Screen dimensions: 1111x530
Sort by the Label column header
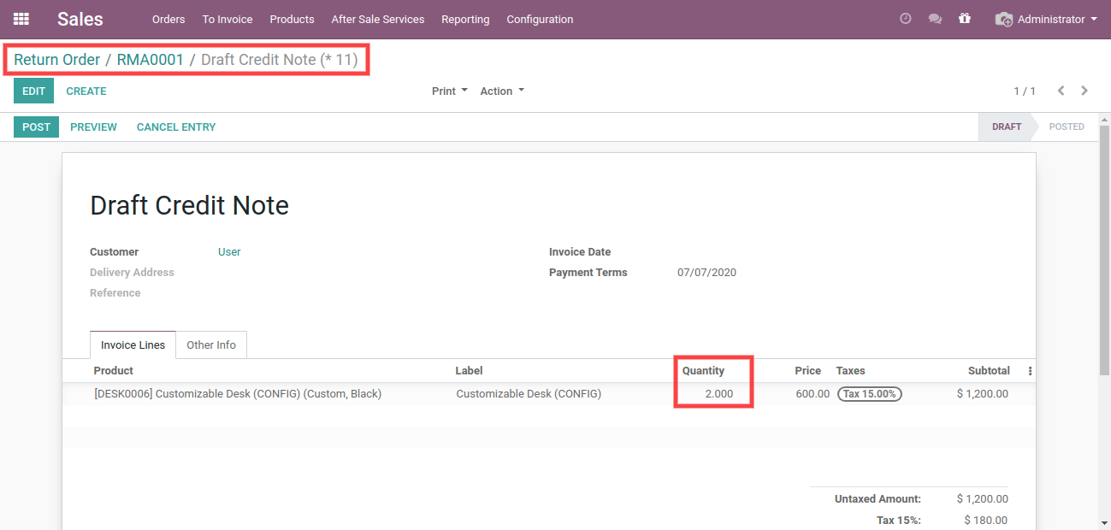tap(469, 371)
